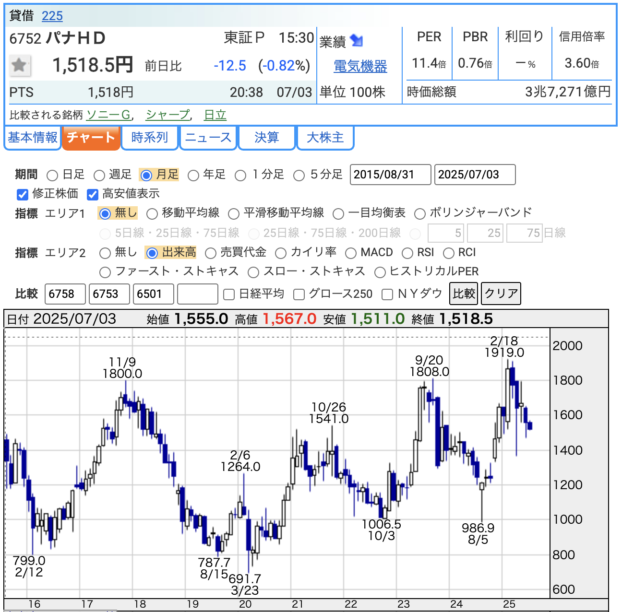Click comparison code field 6753
This screenshot has height=612, width=622.
(109, 294)
